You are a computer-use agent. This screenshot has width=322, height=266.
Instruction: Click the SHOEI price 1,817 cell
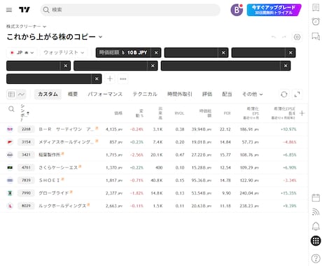114,181
